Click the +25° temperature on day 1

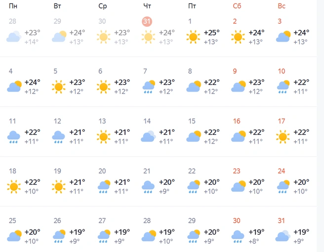click(211, 33)
